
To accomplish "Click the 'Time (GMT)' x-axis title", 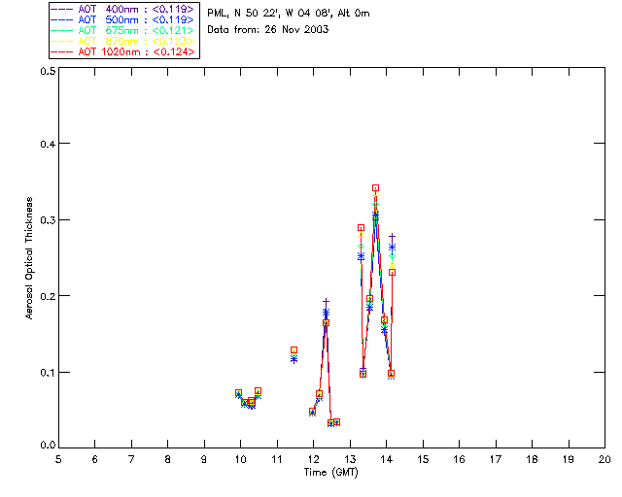I will pyautogui.click(x=331, y=473).
